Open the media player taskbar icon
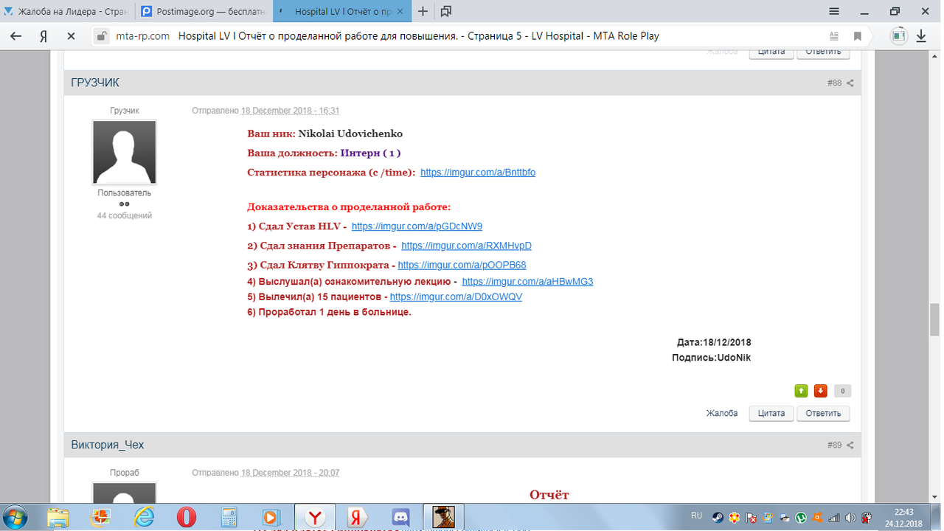Image resolution: width=944 pixels, height=531 pixels. (271, 518)
